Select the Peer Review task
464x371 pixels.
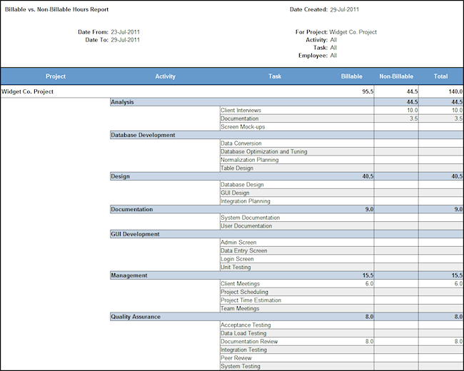click(236, 358)
